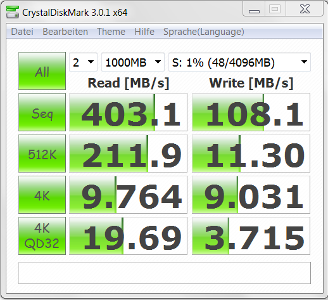Click the Seq write result 108.1
Image resolution: width=328 pixels, height=300 pixels.
(x=251, y=112)
